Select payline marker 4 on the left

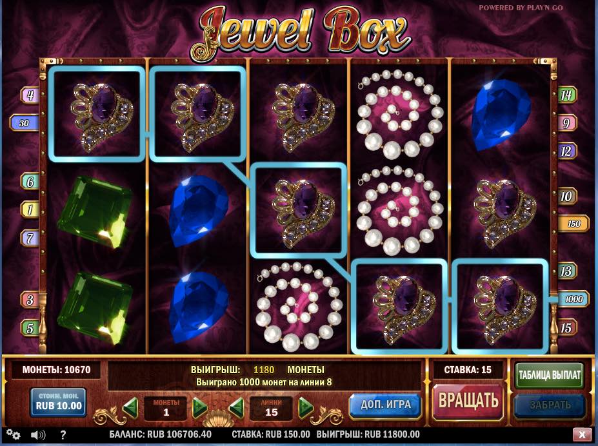(x=30, y=95)
